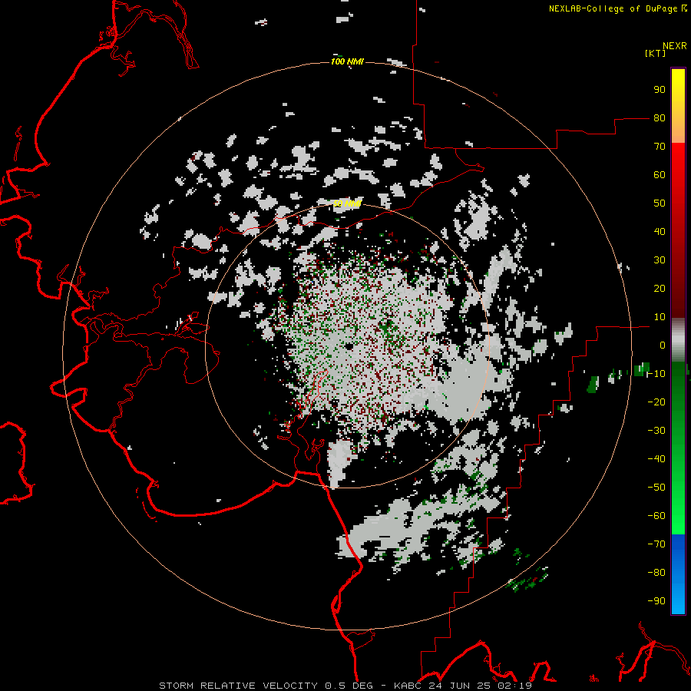Click the 70 value on velocity scale
691x691 pixels.
pos(660,147)
